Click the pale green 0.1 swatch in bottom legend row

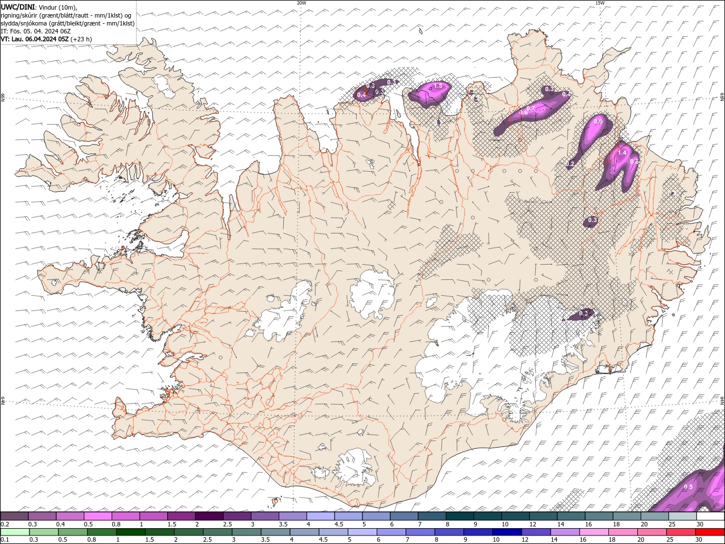14,532
